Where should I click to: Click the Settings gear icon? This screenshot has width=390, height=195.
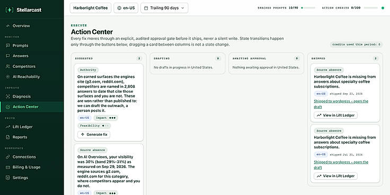point(8,178)
